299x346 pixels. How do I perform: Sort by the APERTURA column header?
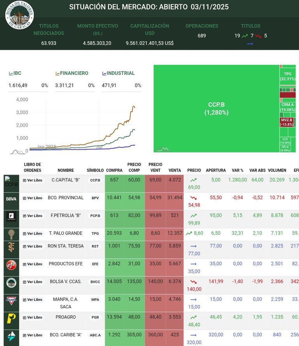(216, 170)
